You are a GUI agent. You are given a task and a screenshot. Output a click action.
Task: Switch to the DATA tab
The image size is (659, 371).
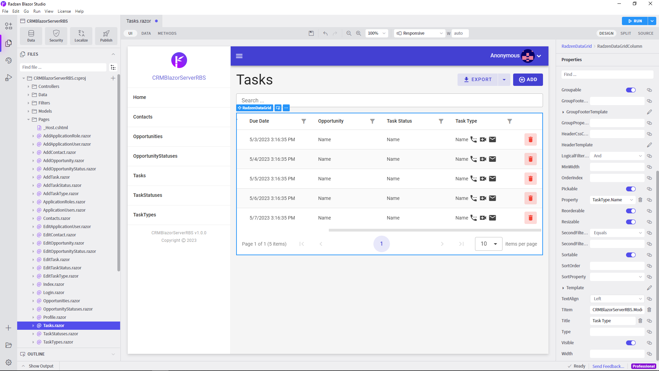point(146,33)
